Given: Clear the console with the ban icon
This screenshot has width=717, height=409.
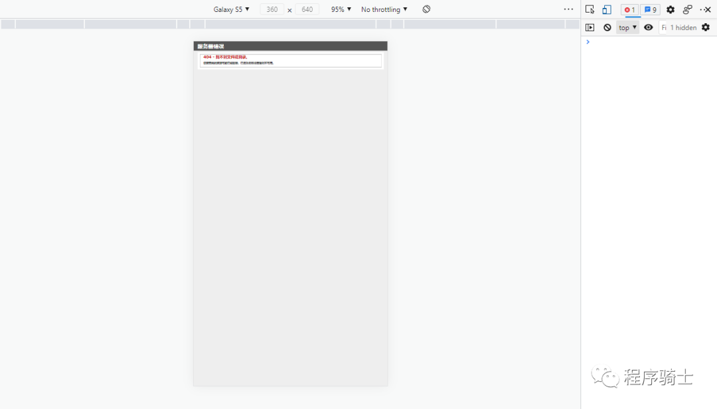Looking at the screenshot, I should coord(607,27).
